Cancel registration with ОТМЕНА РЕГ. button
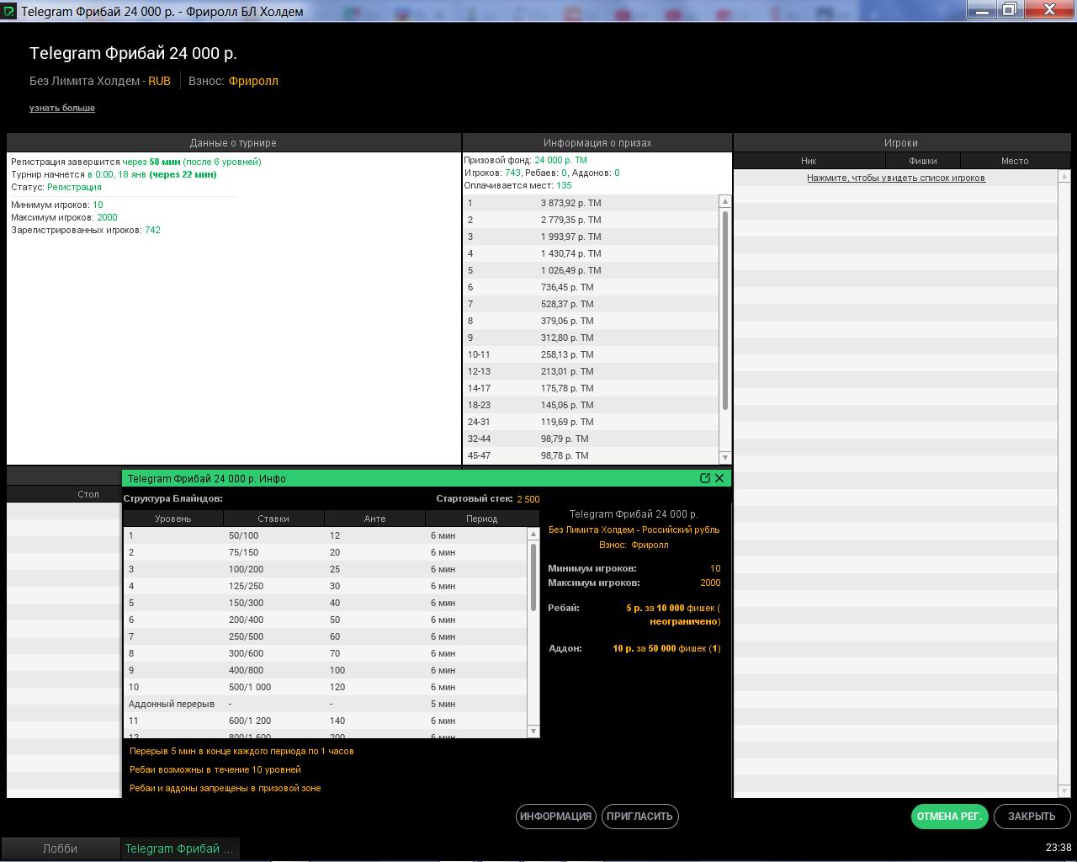Image resolution: width=1077 pixels, height=862 pixels. click(x=949, y=817)
